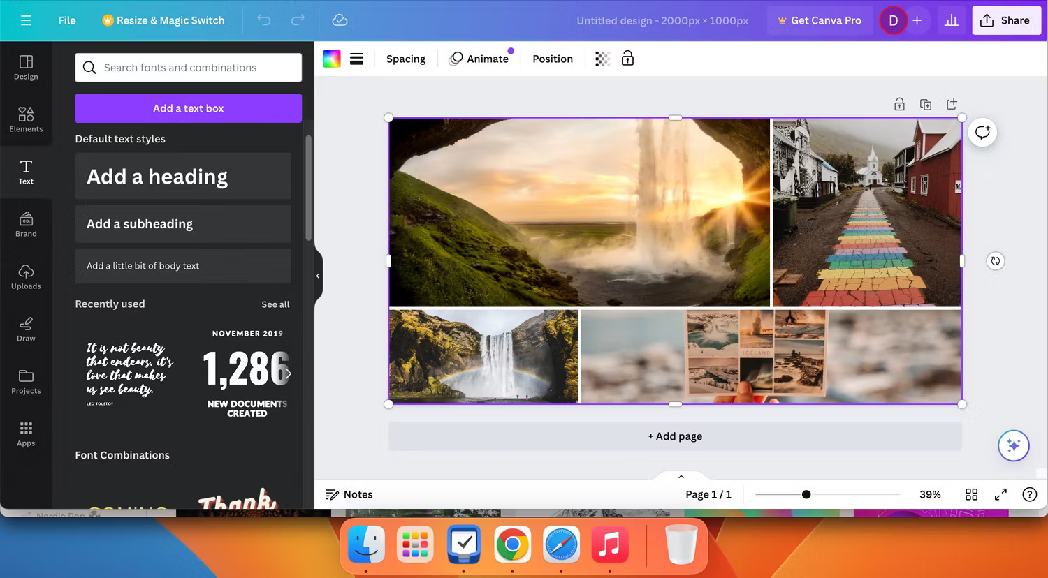Add a comment with the speech bubble icon

click(x=982, y=132)
